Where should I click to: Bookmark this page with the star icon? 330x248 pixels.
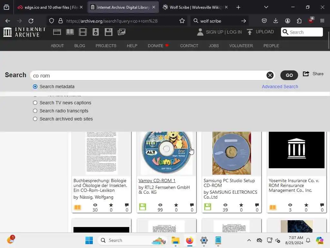pyautogui.click(x=182, y=21)
